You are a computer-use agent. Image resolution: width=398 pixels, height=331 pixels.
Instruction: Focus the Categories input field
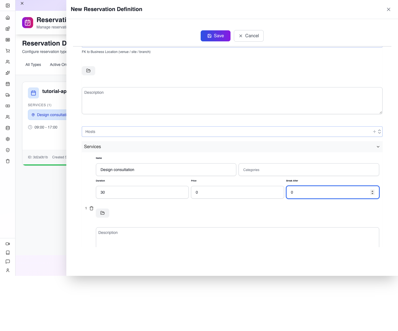(x=309, y=170)
